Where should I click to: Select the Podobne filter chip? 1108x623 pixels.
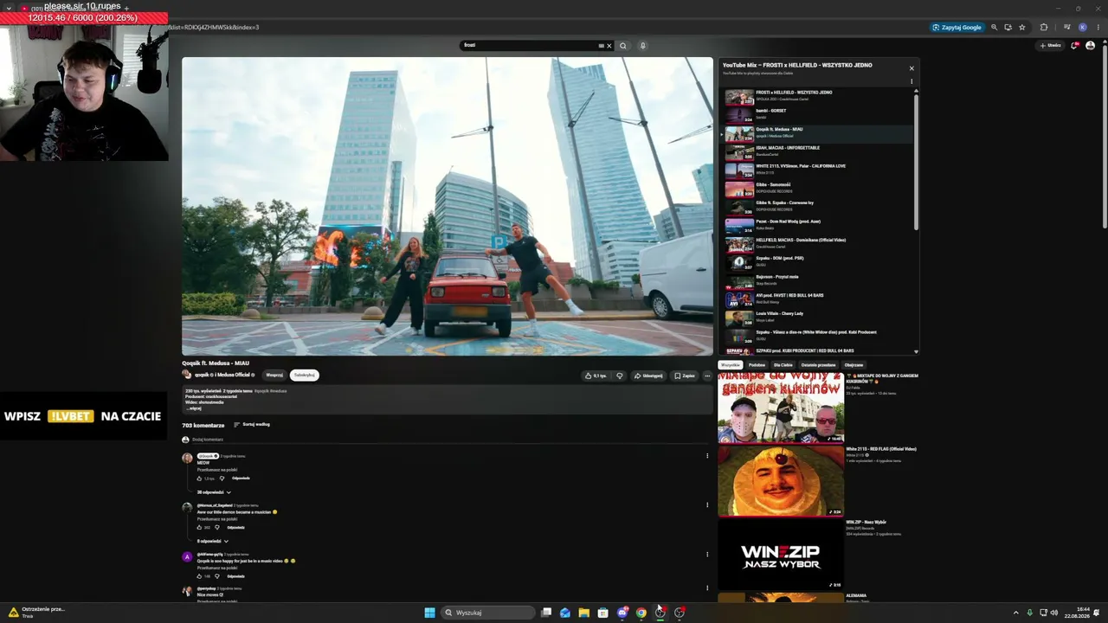(757, 365)
